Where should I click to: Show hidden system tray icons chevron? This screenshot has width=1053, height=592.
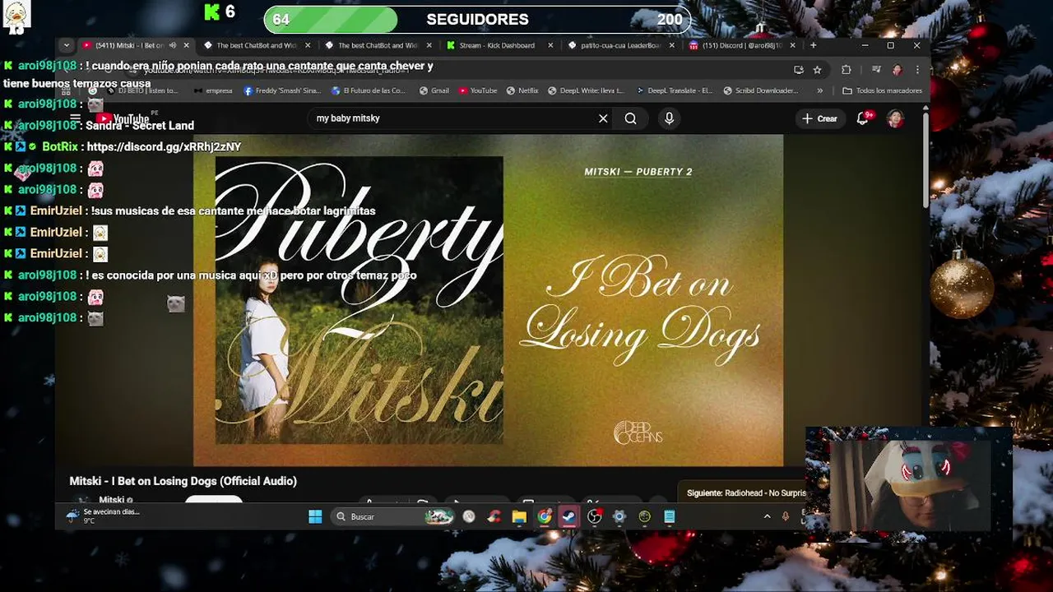767,516
